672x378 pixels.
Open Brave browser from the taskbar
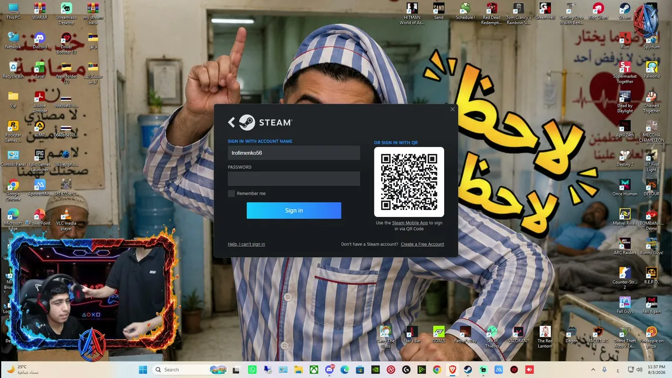(452, 370)
